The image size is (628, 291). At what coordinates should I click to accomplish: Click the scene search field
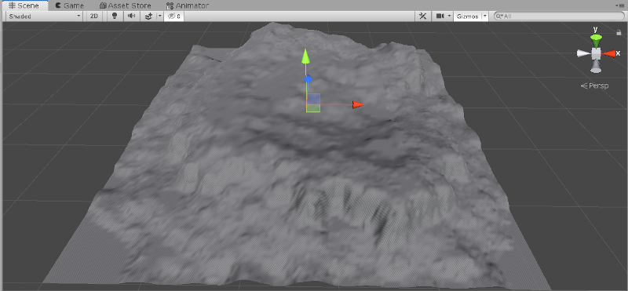559,16
